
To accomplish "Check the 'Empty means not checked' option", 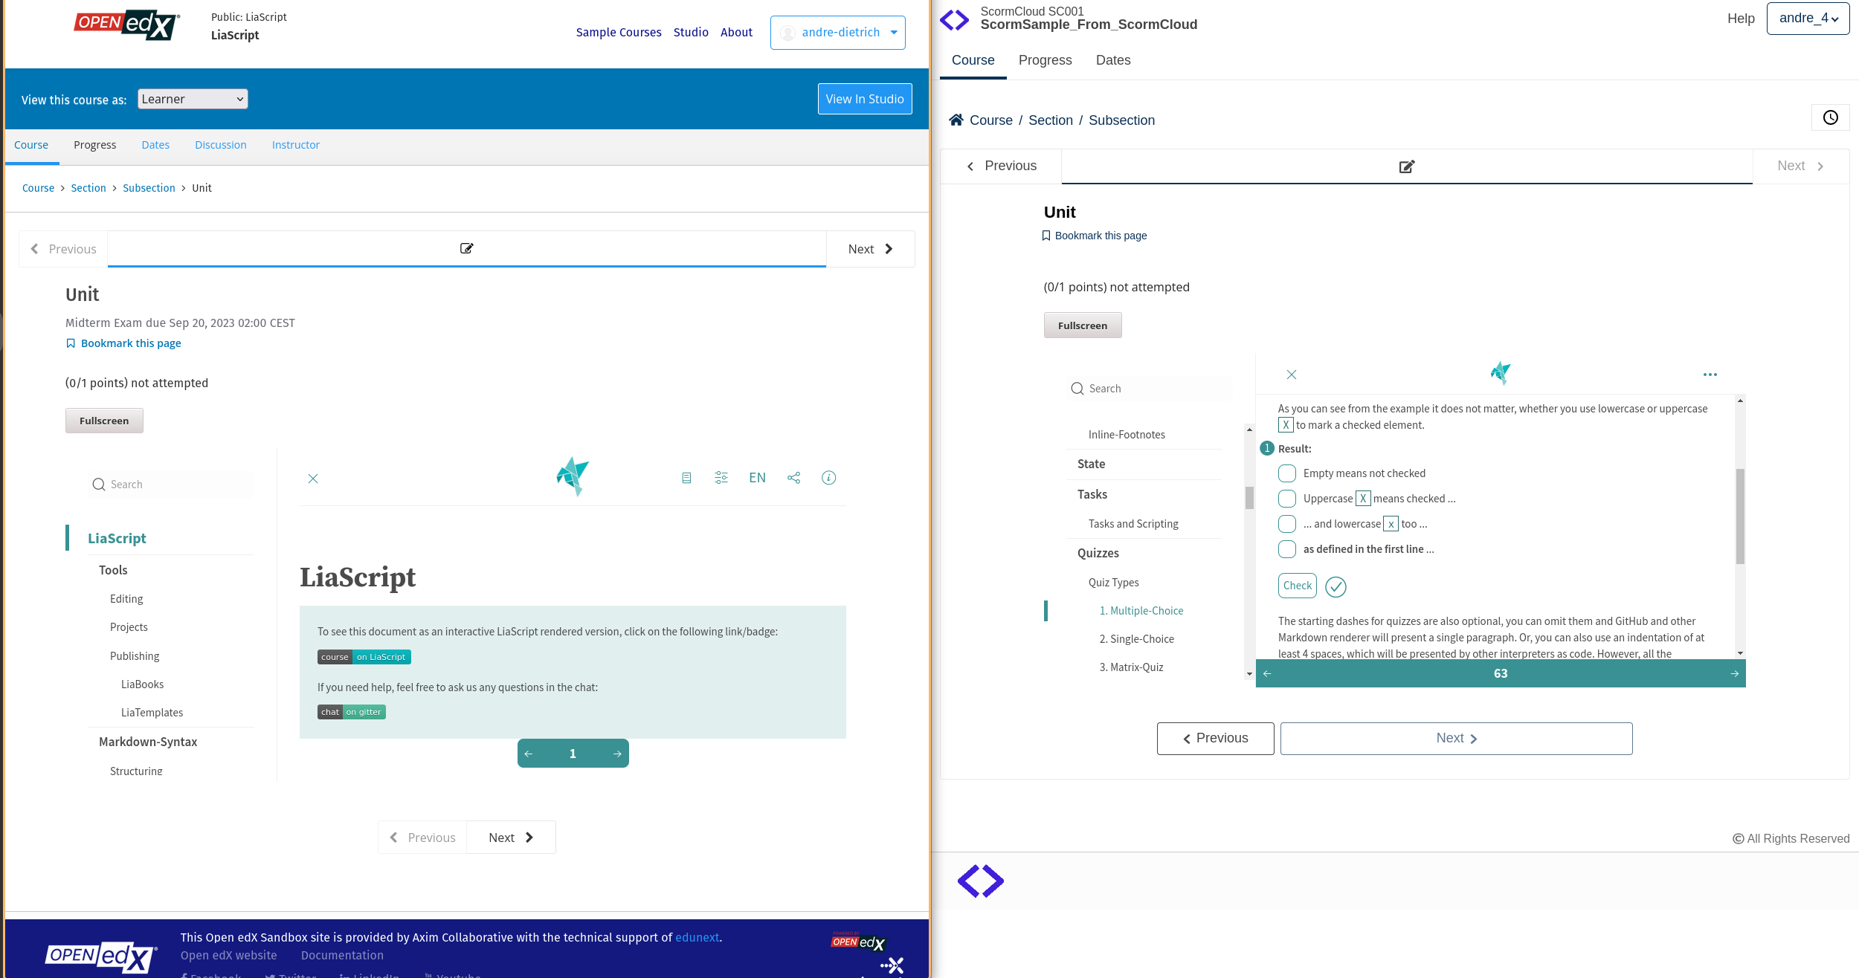I will pyautogui.click(x=1286, y=473).
